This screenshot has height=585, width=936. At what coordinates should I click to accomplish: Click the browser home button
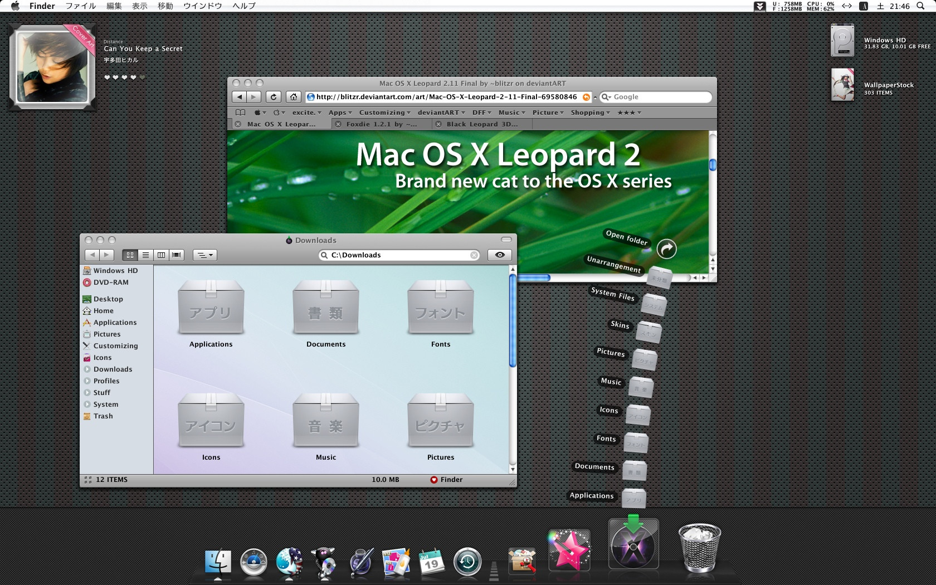294,97
